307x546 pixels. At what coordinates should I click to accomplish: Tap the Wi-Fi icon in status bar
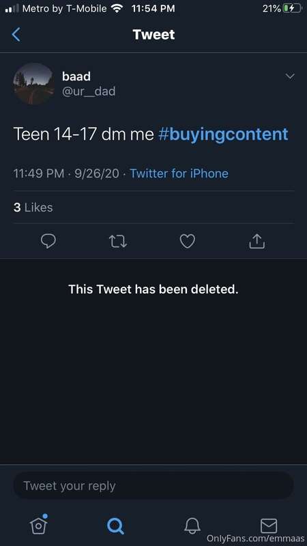(x=117, y=9)
